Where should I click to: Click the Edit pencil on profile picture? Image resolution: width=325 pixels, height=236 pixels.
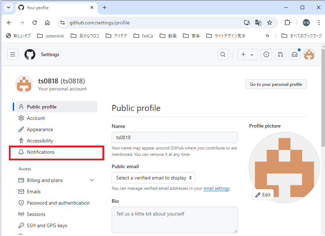[262, 194]
